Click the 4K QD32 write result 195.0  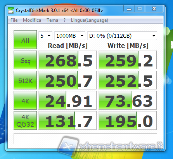coord(128,121)
